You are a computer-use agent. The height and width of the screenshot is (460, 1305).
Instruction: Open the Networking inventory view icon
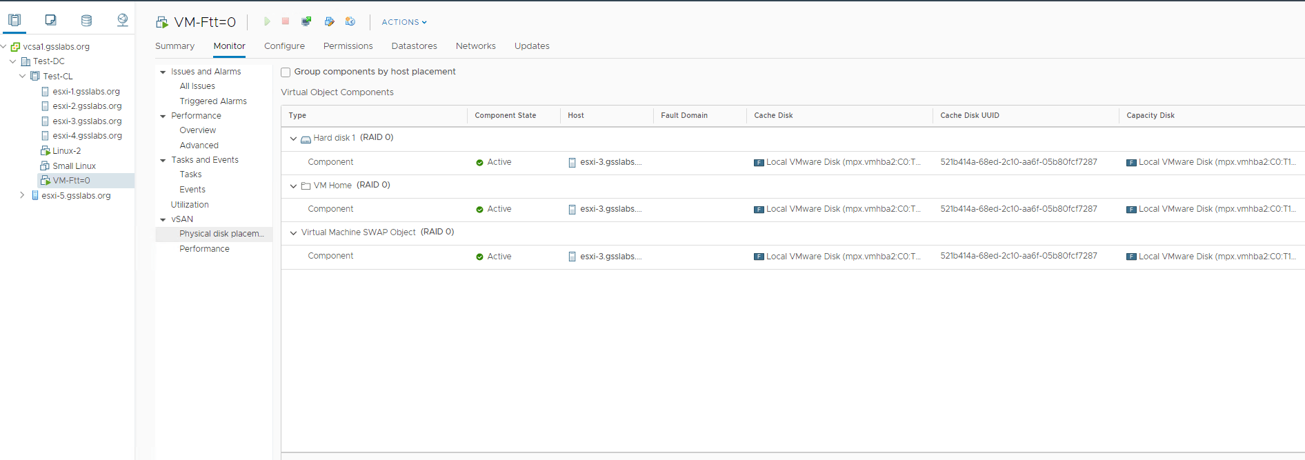click(x=122, y=20)
